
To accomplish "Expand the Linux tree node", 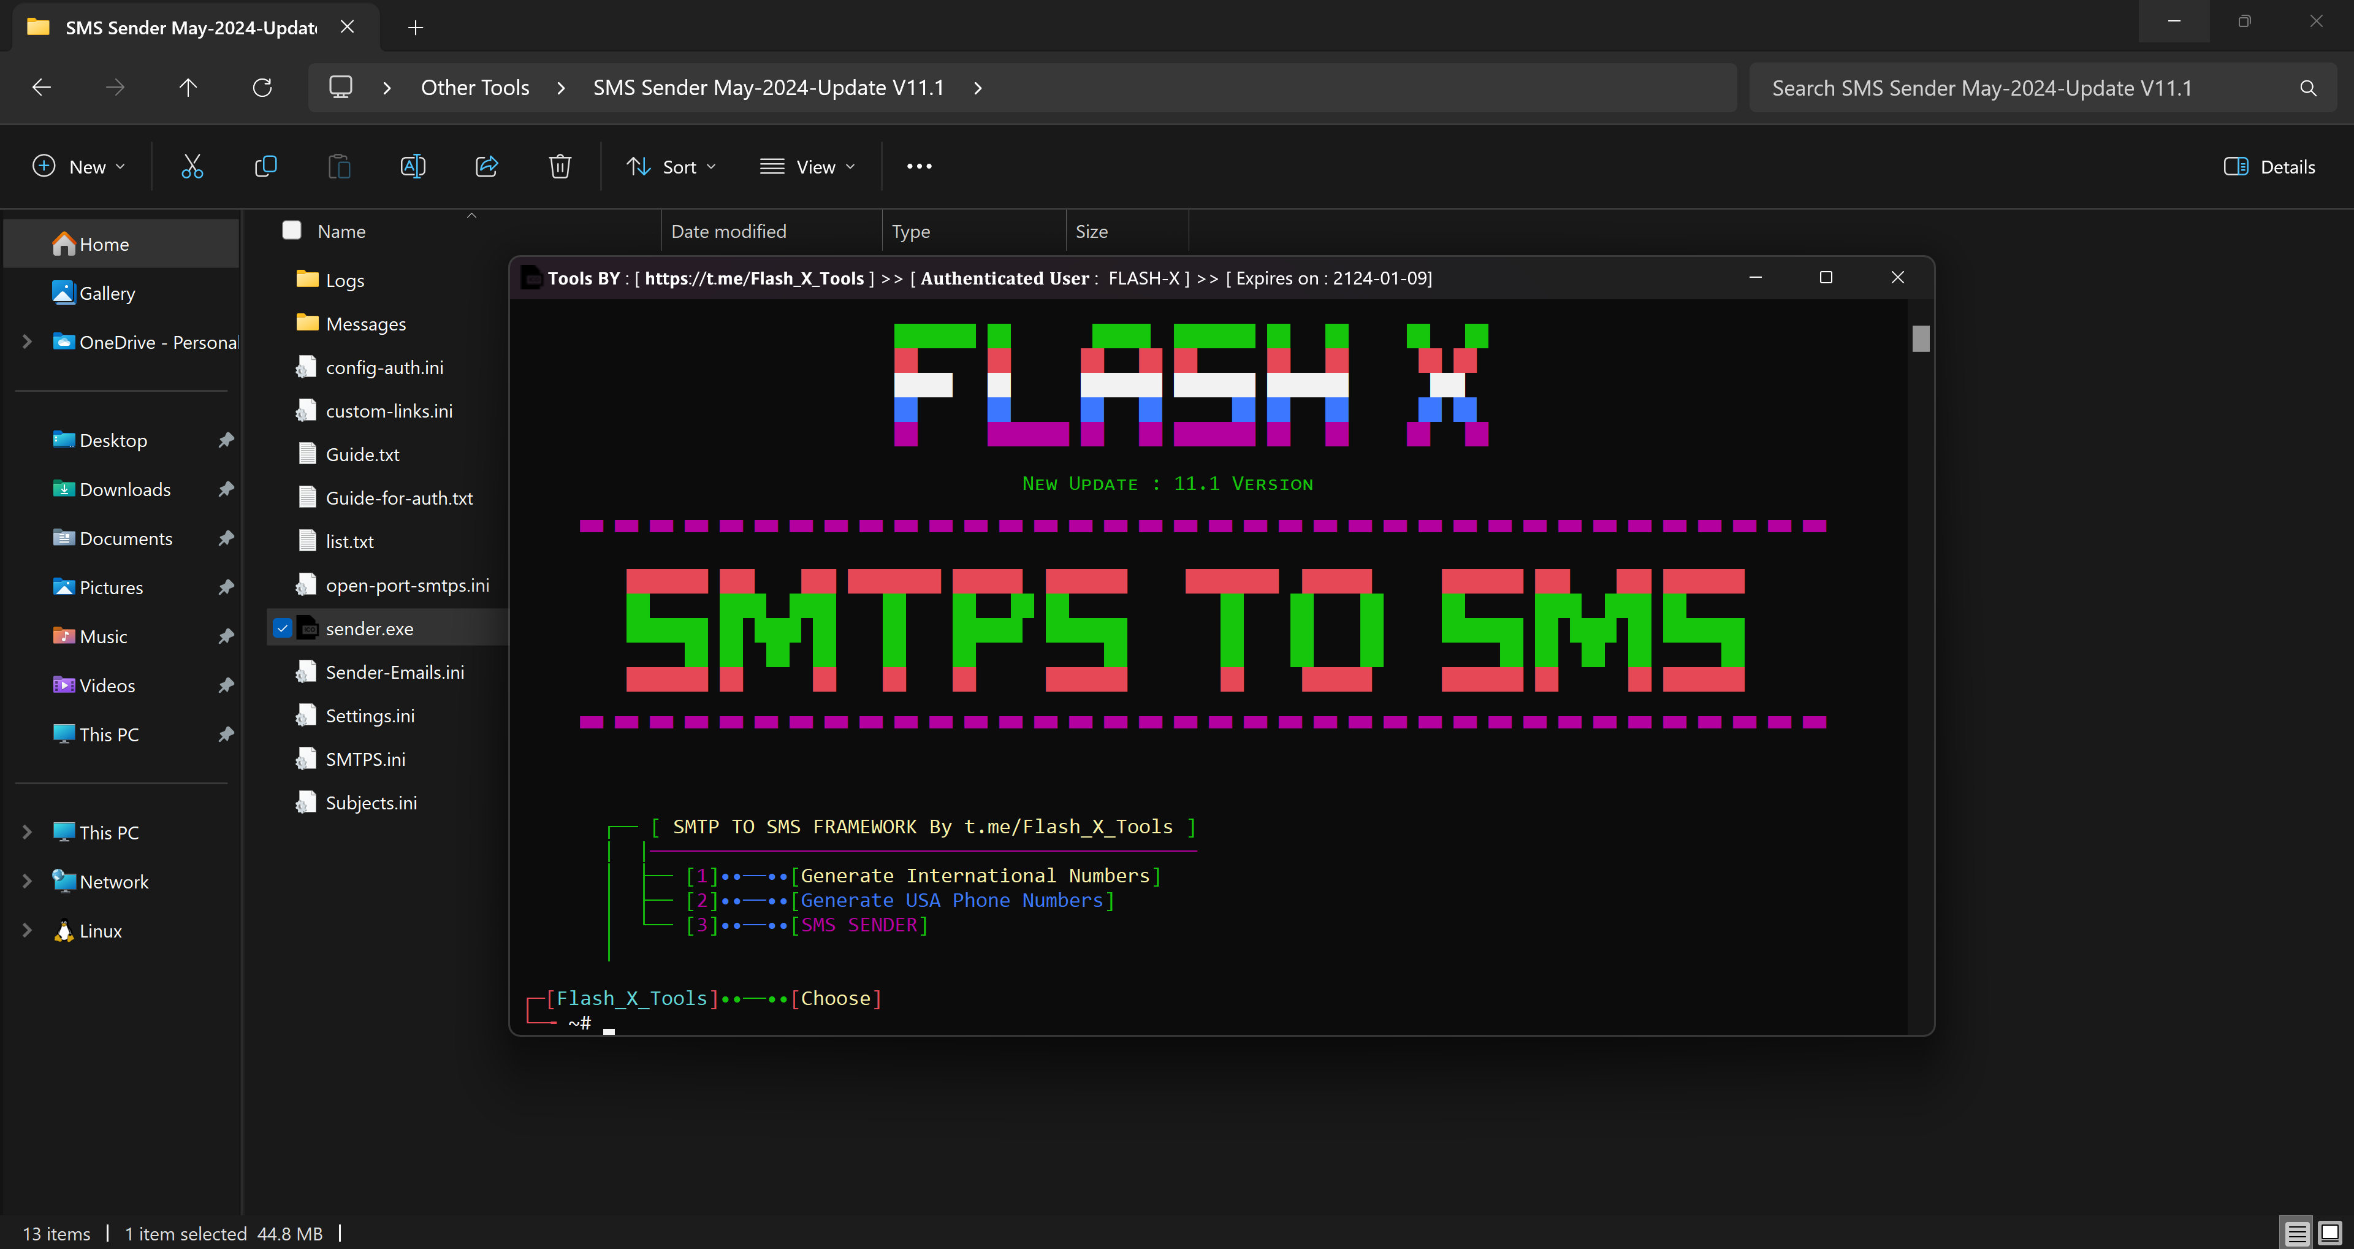I will [26, 931].
